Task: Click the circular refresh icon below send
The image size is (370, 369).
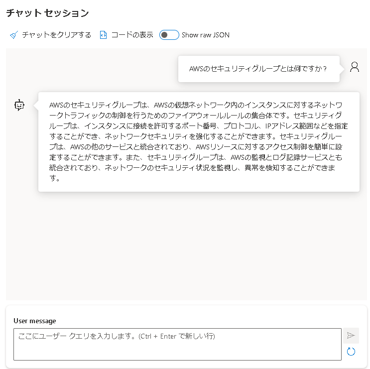Action: 351,352
